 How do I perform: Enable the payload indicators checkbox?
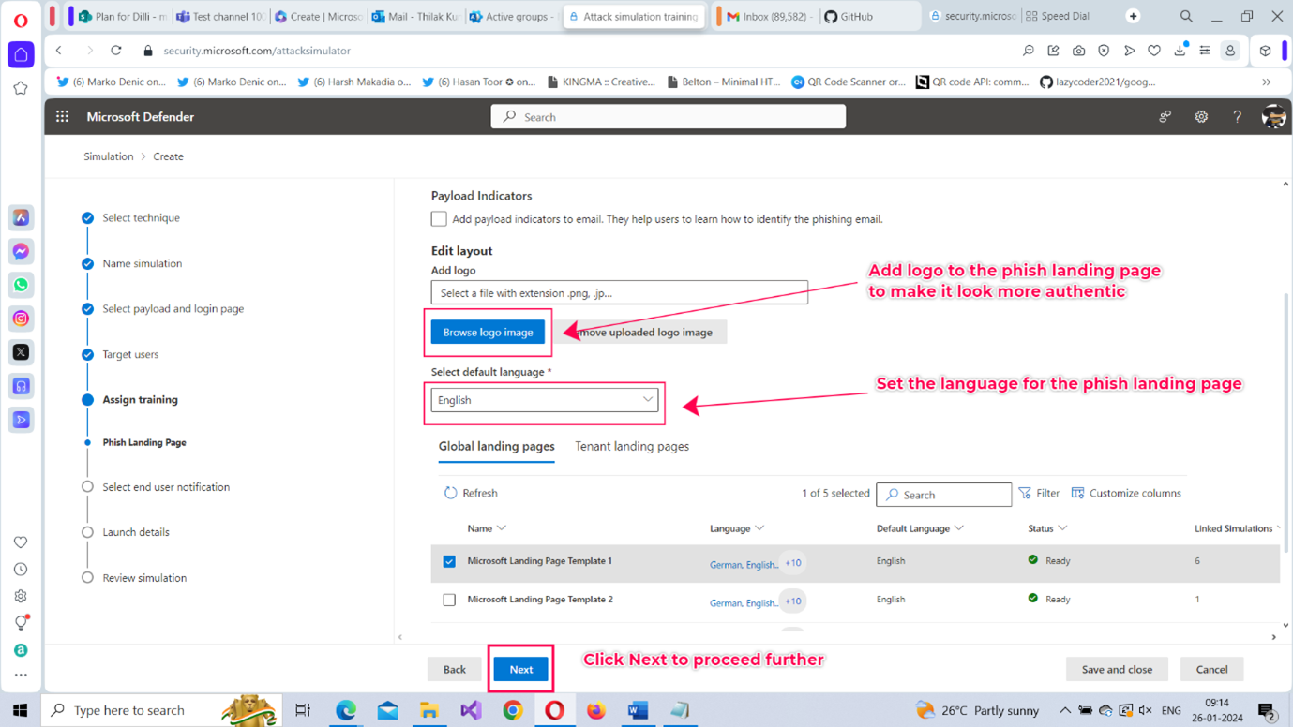point(439,219)
